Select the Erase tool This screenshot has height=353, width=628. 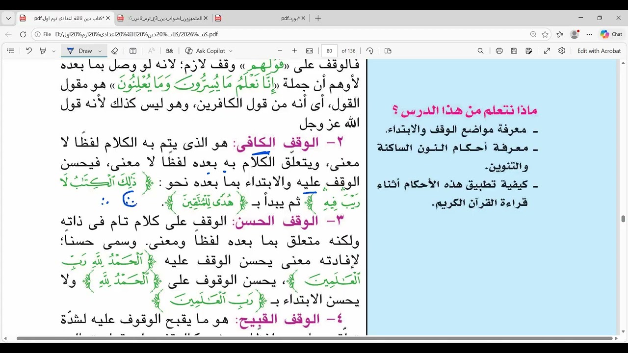(115, 50)
